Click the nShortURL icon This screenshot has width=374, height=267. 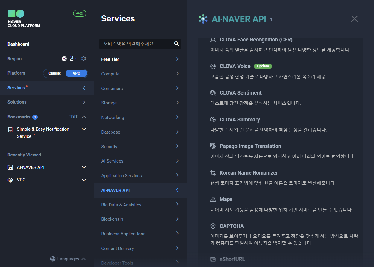pyautogui.click(x=213, y=259)
